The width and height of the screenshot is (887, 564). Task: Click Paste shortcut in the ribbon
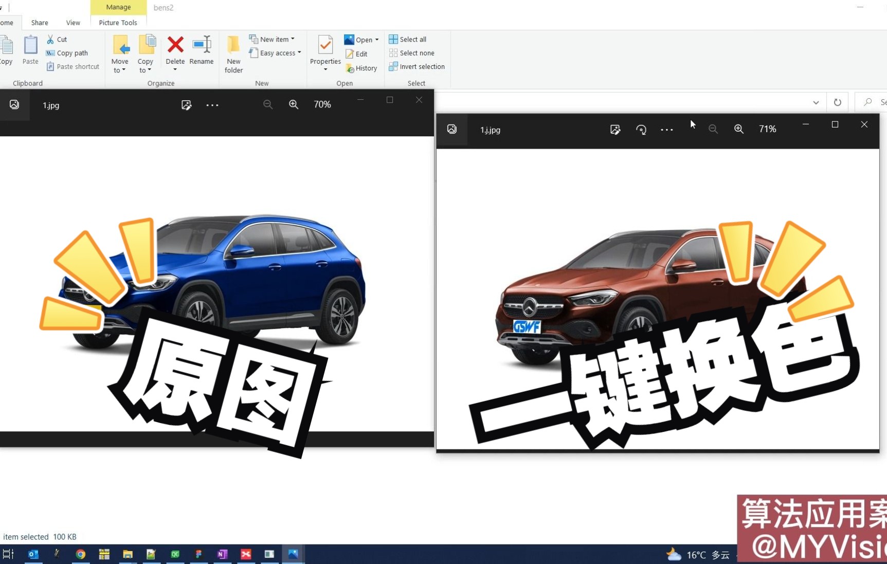(x=73, y=66)
